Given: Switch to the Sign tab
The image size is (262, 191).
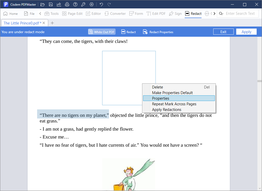Looking at the screenshot, I should (x=175, y=14).
